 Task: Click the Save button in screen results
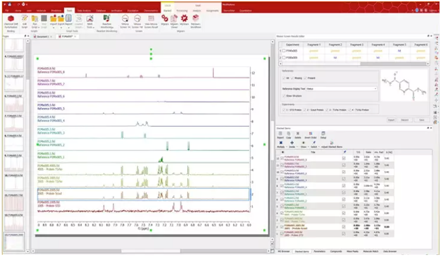click(422, 120)
